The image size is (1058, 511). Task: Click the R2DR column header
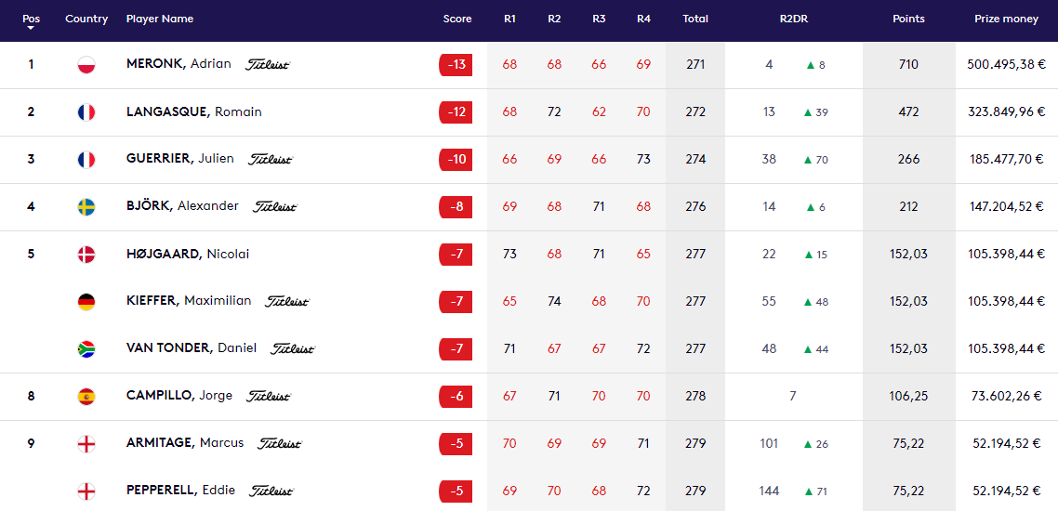[x=793, y=19]
